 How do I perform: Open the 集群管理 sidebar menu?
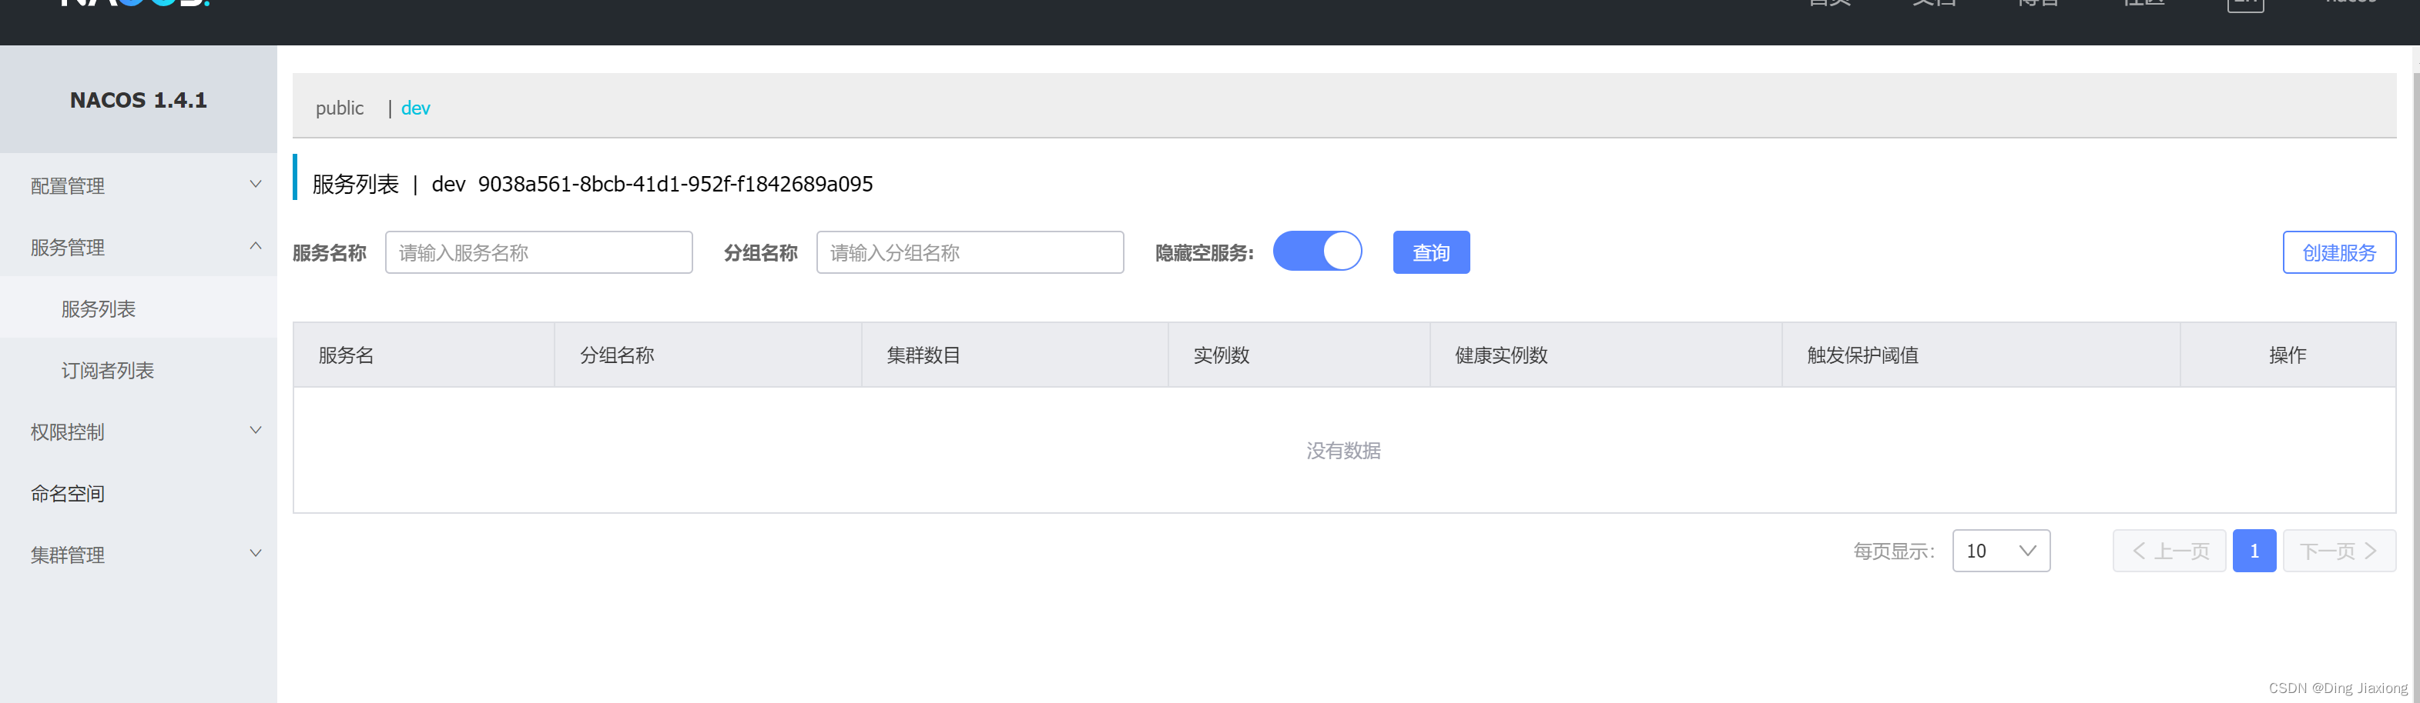coord(138,555)
